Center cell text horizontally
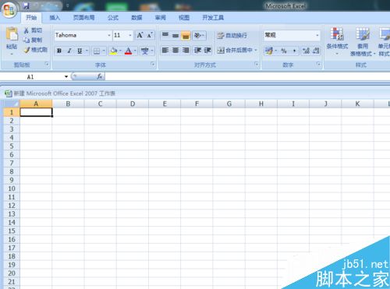The image size is (390, 289). click(175, 50)
